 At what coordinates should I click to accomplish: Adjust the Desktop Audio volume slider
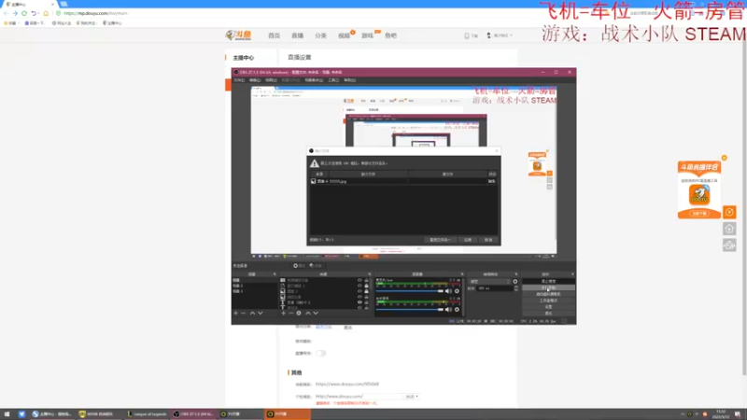coord(410,310)
